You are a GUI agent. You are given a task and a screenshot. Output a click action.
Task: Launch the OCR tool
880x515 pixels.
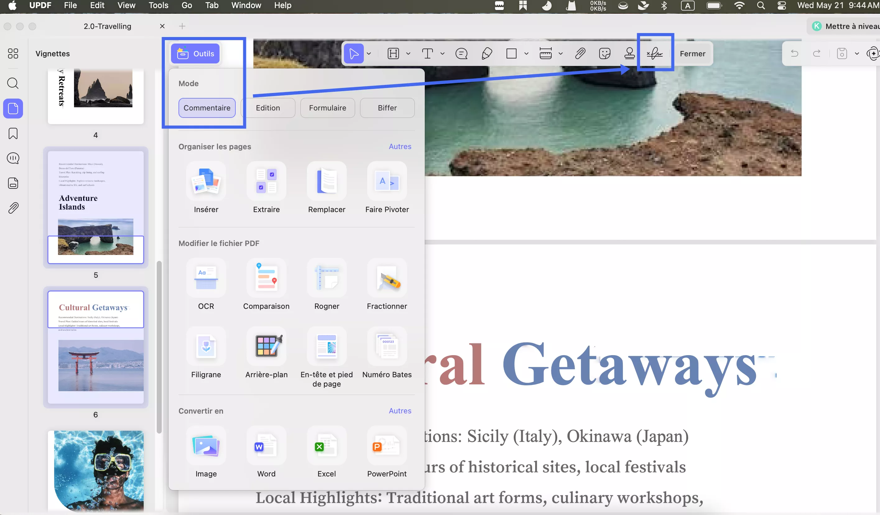coord(206,278)
